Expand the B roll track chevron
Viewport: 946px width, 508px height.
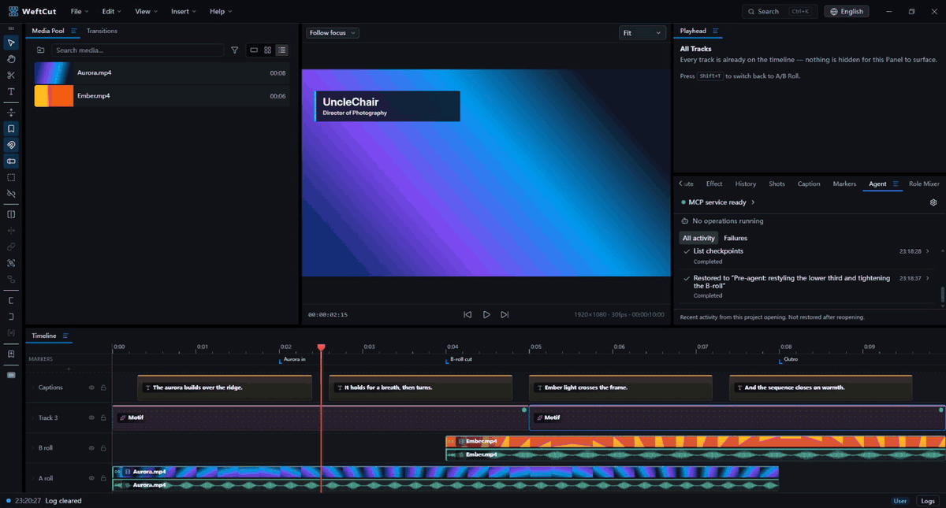tap(32, 448)
